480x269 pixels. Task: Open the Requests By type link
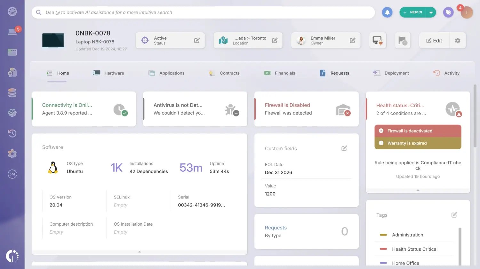tap(276, 228)
